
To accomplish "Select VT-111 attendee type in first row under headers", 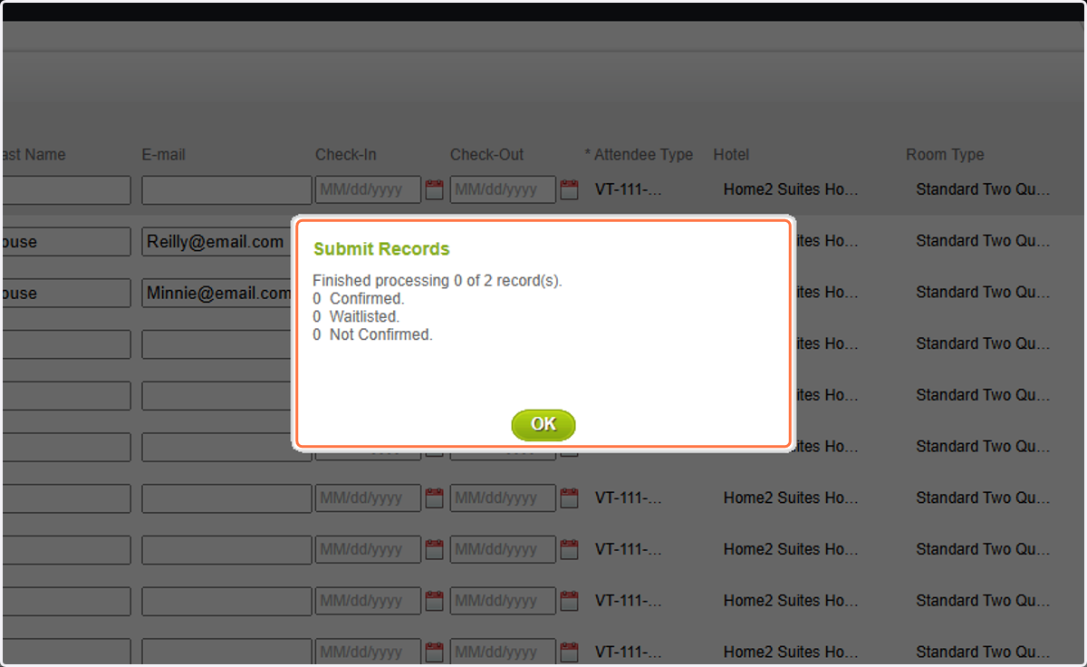I will 629,190.
